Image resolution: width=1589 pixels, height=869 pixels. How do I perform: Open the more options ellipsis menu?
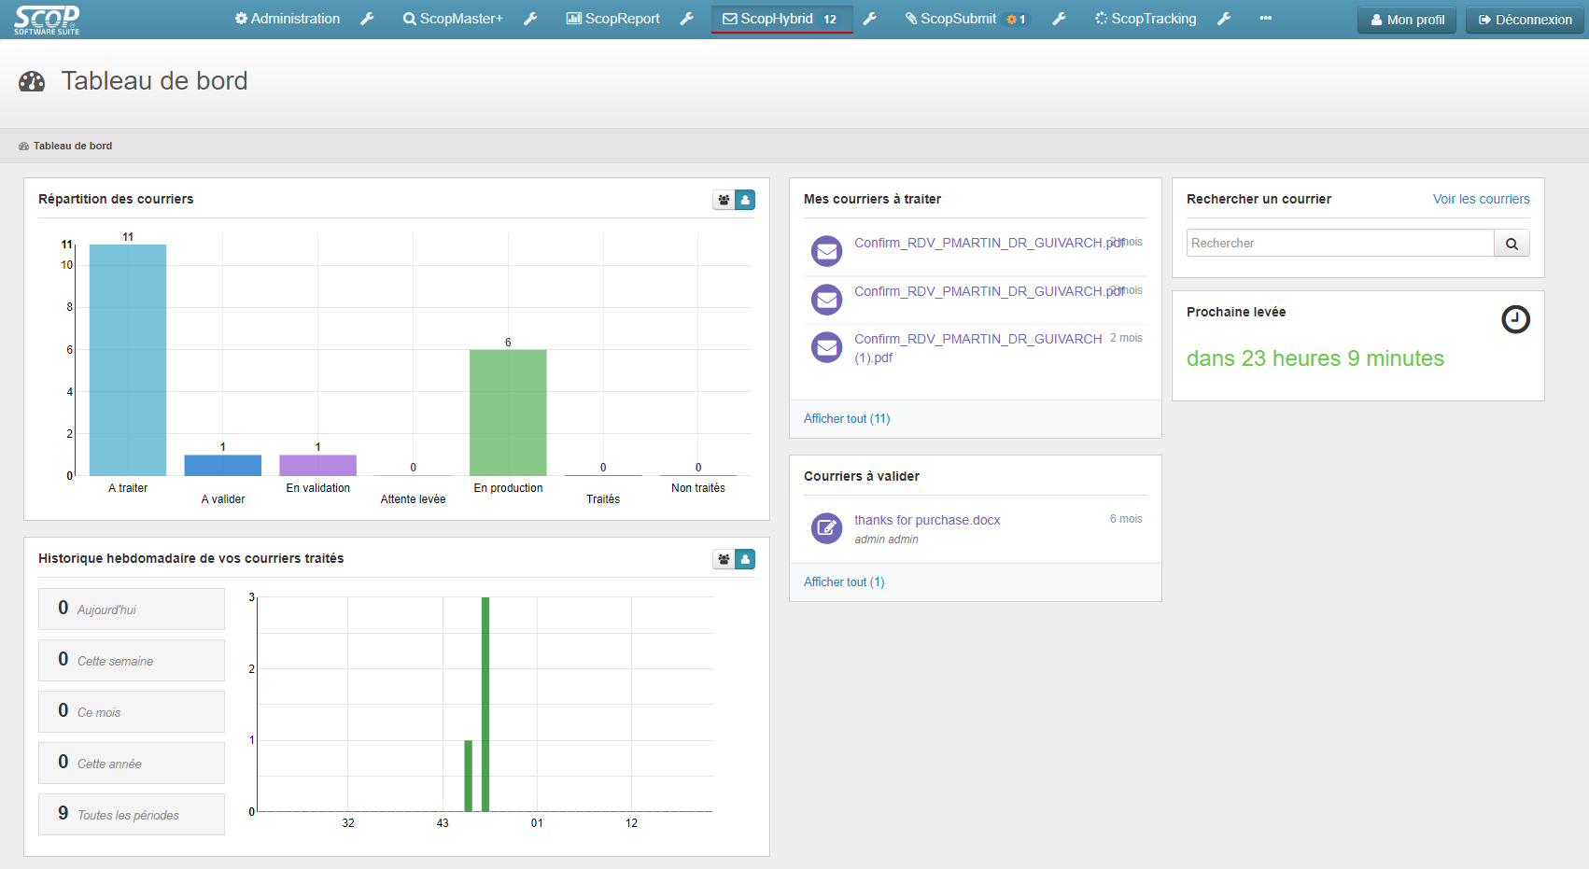click(1266, 19)
